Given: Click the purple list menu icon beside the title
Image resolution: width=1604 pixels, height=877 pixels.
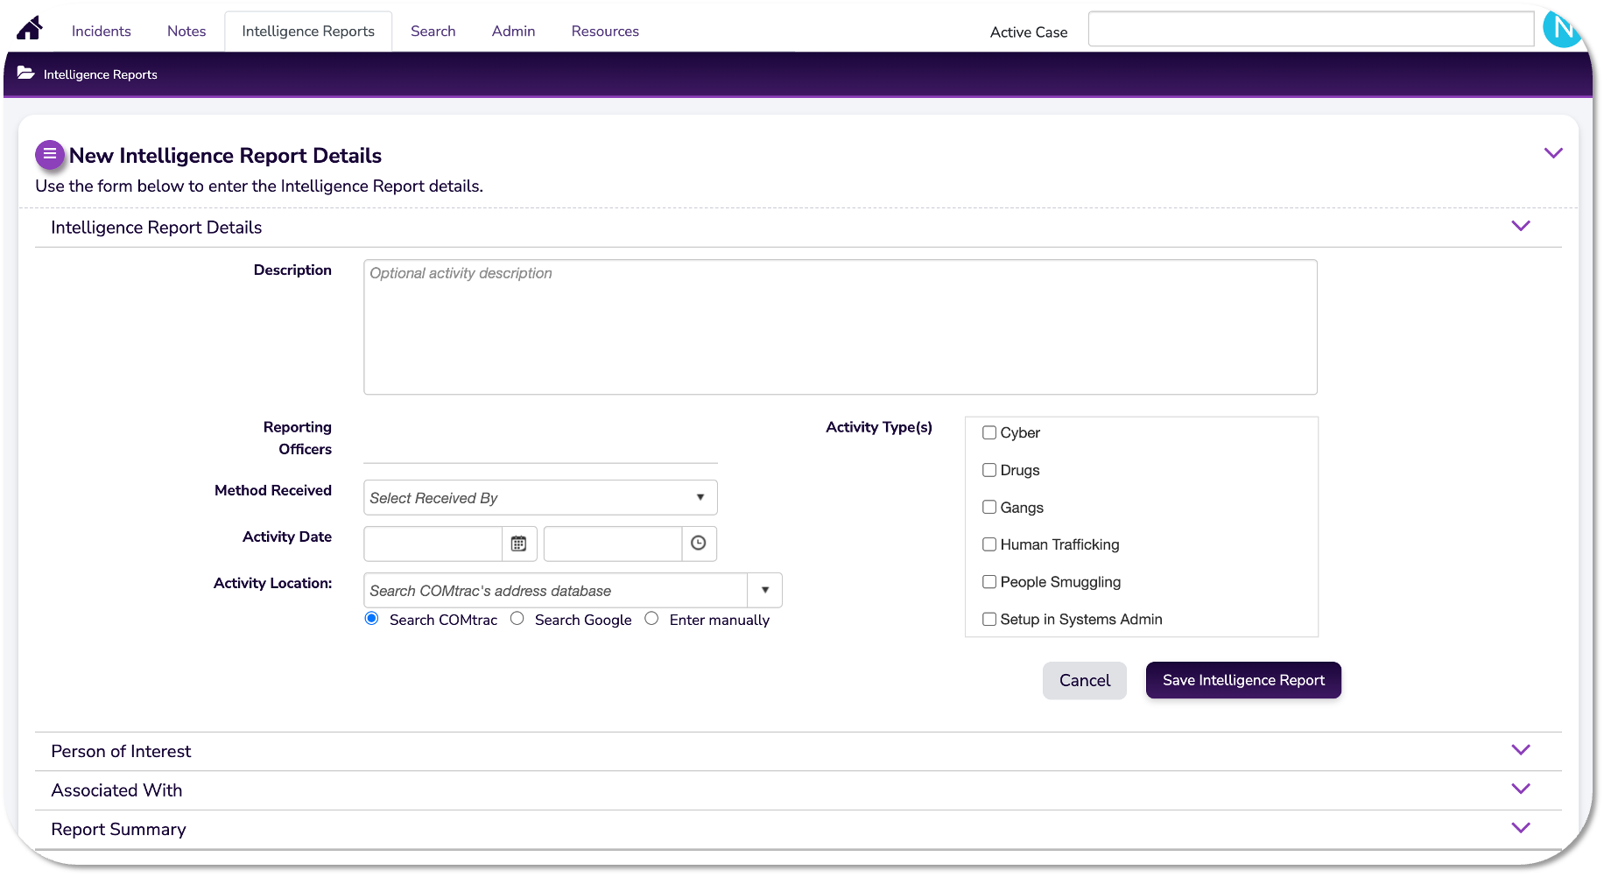Looking at the screenshot, I should pyautogui.click(x=50, y=155).
